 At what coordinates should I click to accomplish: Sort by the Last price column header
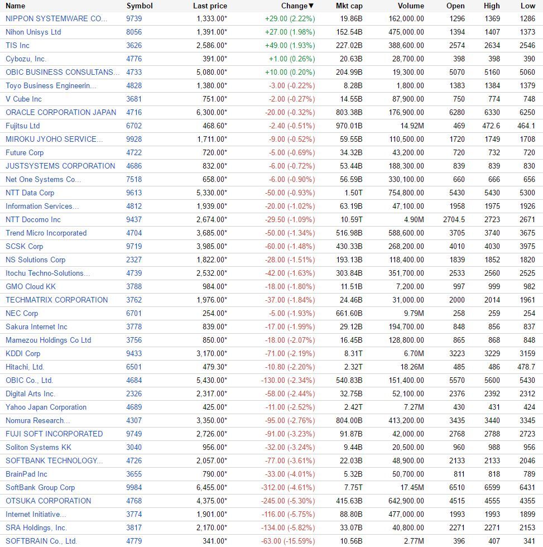(210, 6)
